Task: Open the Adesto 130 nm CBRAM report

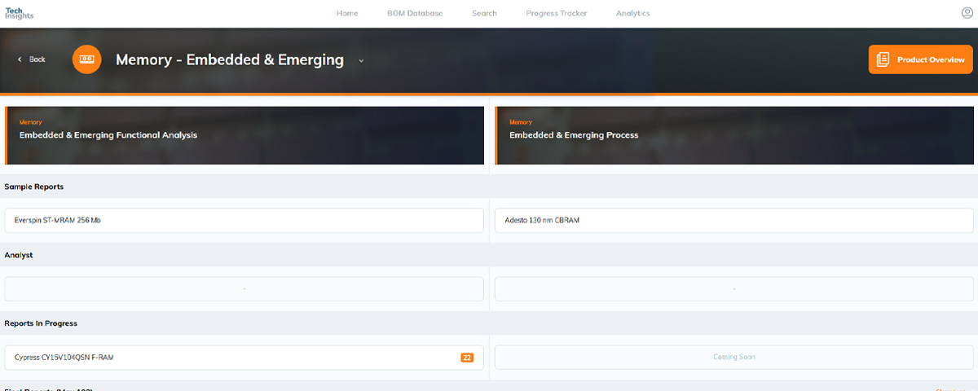Action: tap(734, 221)
